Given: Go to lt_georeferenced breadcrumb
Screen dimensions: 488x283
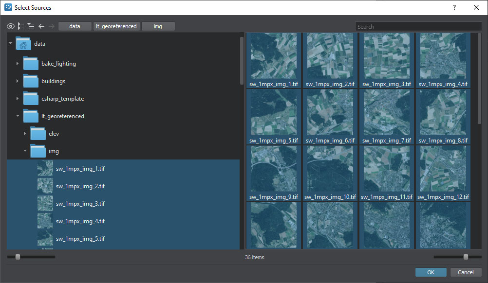Looking at the screenshot, I should [116, 26].
